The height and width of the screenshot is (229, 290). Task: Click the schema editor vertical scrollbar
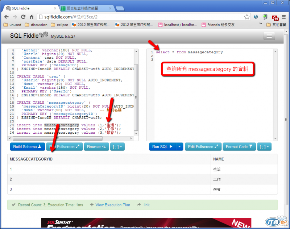pyautogui.click(x=136, y=97)
